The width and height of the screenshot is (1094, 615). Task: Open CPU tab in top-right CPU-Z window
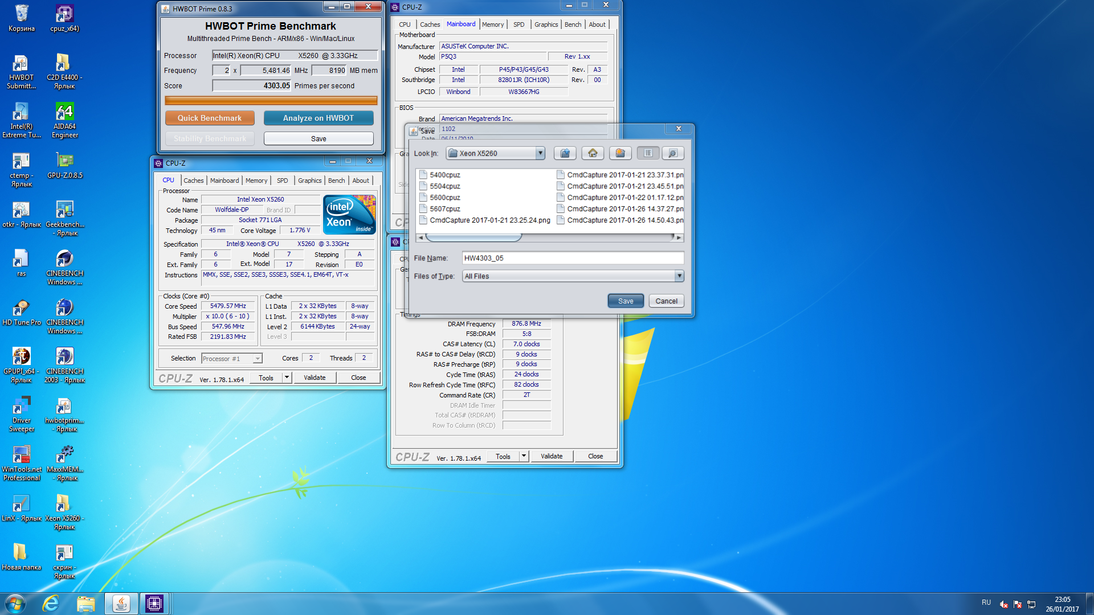(405, 24)
